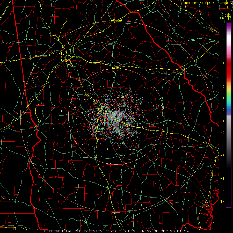This screenshot has width=233, height=233.
Task: Click the 6 value on color scale
Action: [223, 41]
